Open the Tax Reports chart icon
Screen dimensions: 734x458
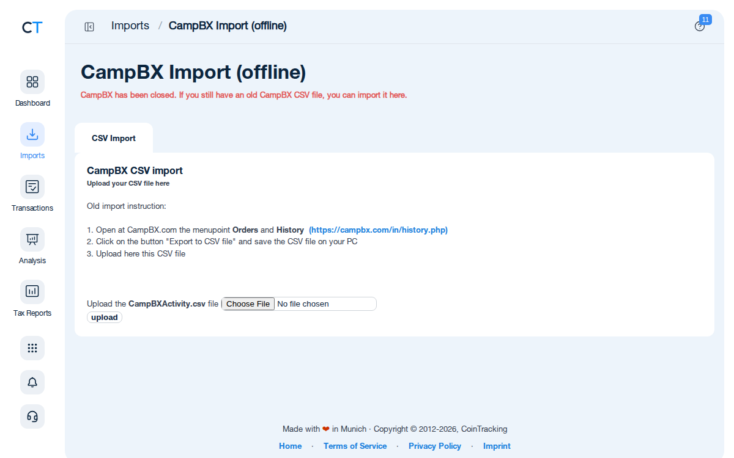32,292
